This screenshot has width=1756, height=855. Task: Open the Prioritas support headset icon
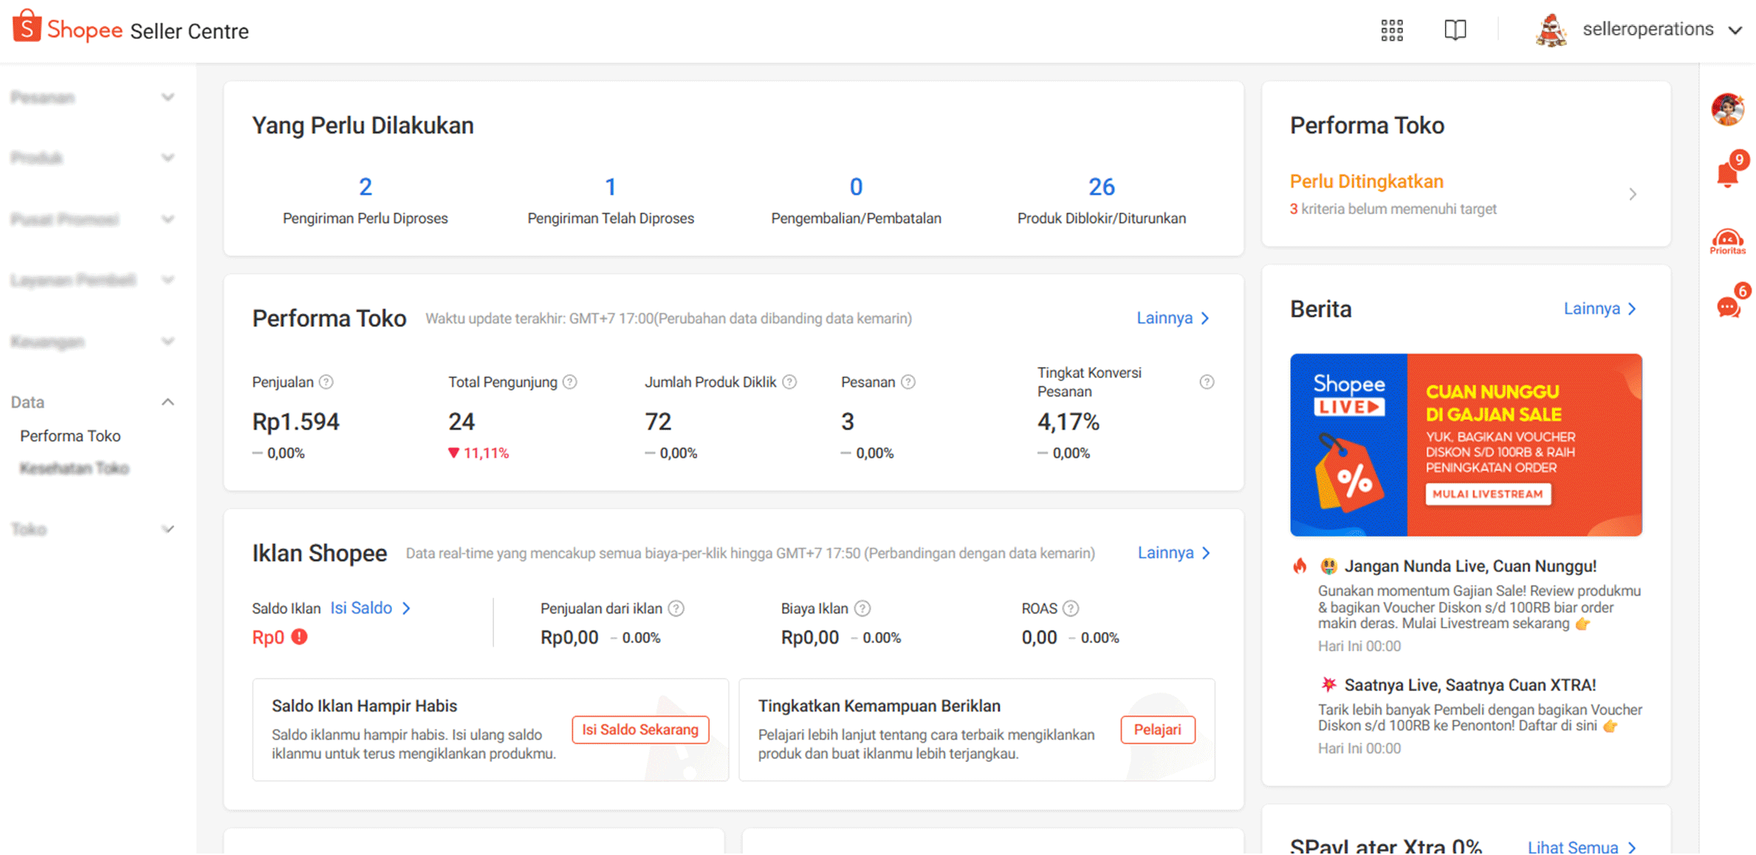[x=1728, y=241]
